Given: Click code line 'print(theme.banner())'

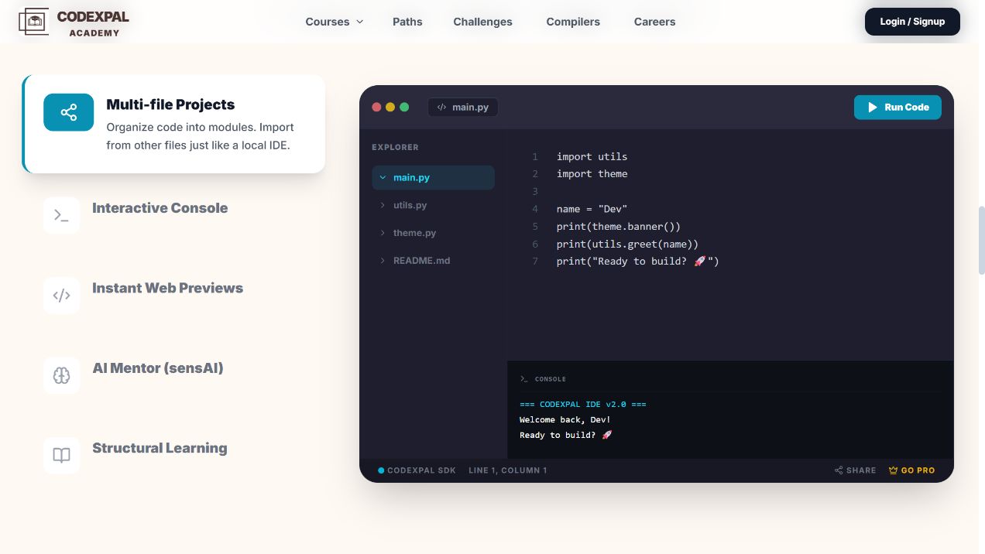Looking at the screenshot, I should tap(619, 227).
